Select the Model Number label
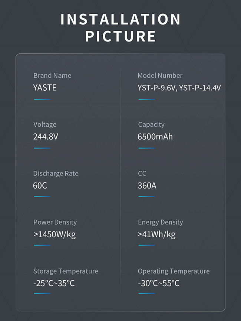 point(160,76)
